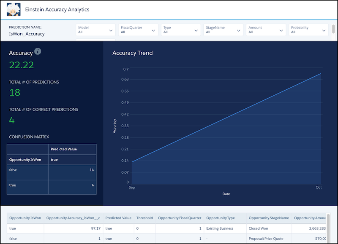Click the partially visible Opportunity.Amount column header
Screen dimensions: 338x244
[309, 218]
